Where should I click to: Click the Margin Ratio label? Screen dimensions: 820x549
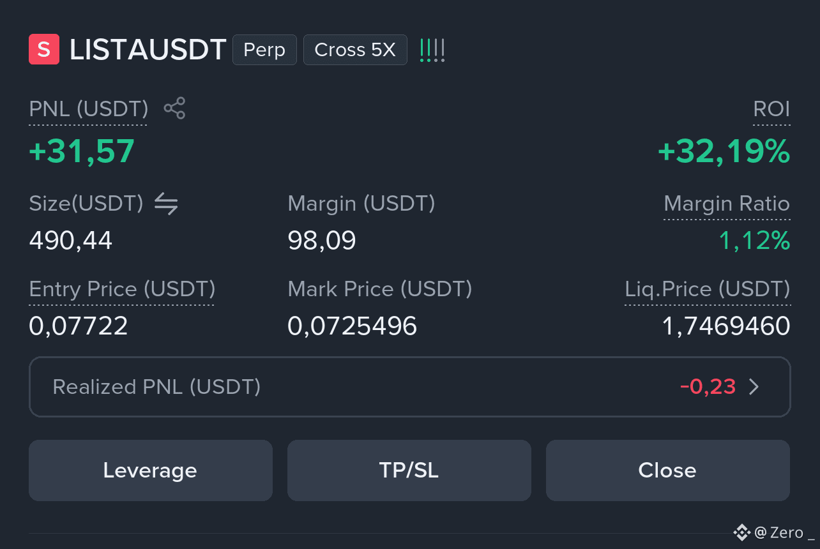[x=727, y=204]
